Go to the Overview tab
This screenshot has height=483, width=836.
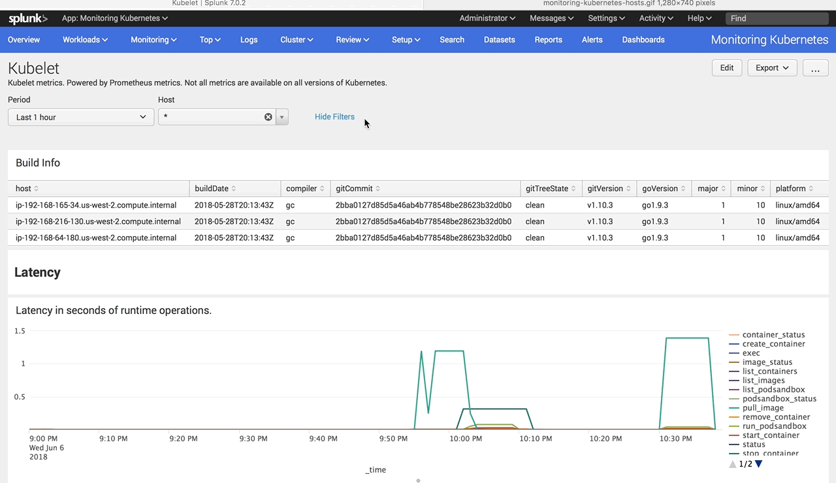[x=24, y=40]
